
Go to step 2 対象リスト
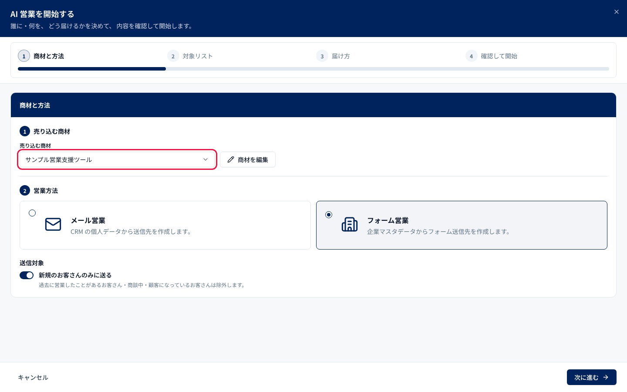190,56
